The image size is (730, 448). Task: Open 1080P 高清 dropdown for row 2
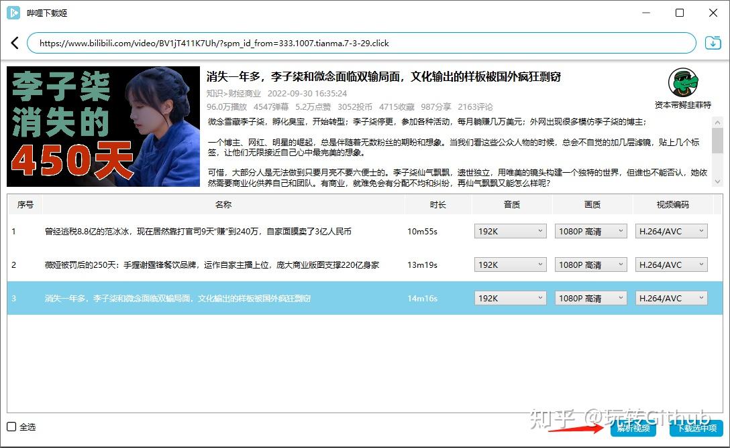(x=591, y=265)
